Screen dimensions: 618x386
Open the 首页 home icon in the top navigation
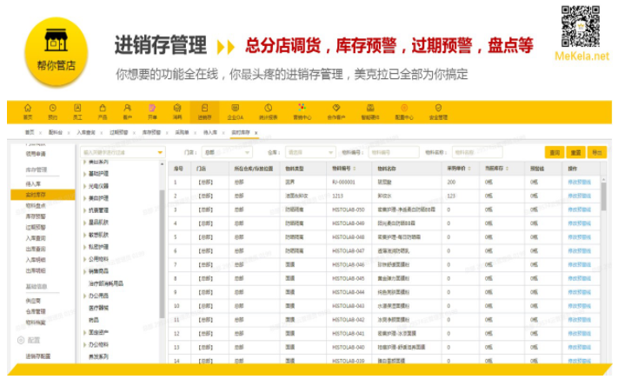tap(28, 108)
